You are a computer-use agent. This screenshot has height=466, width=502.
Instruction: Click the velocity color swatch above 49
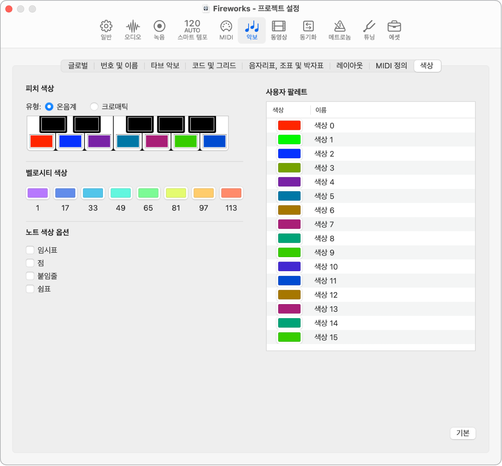(121, 193)
